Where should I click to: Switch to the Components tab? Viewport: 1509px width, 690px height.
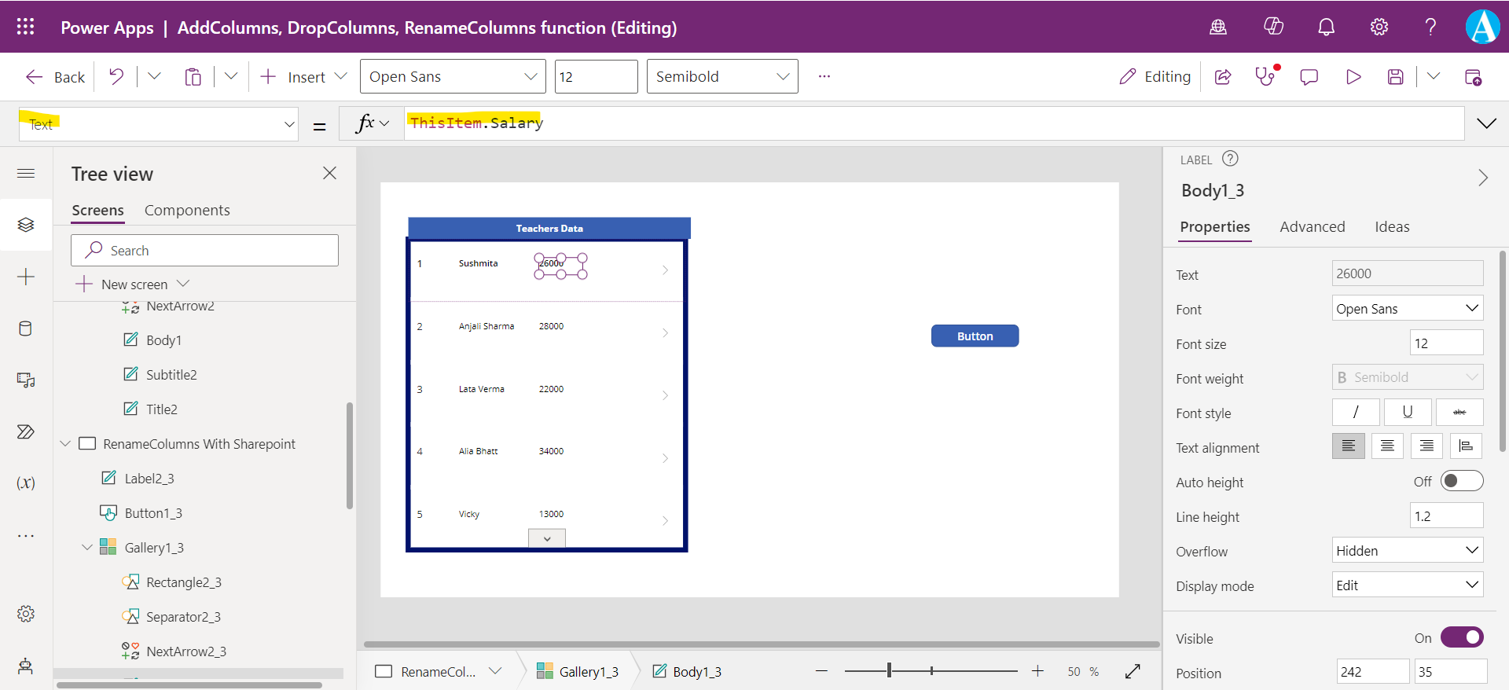(187, 210)
